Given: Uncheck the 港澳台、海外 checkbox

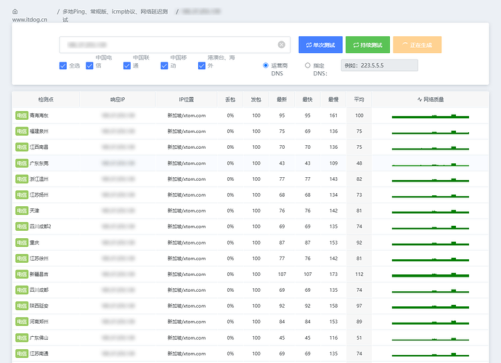Looking at the screenshot, I should point(202,65).
